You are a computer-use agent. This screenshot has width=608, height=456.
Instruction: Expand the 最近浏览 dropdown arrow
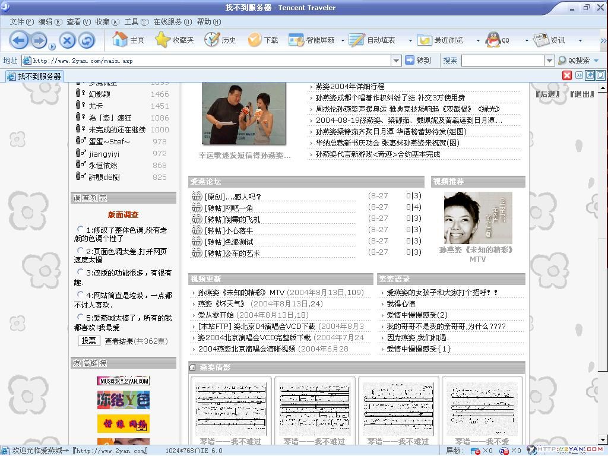pos(479,40)
